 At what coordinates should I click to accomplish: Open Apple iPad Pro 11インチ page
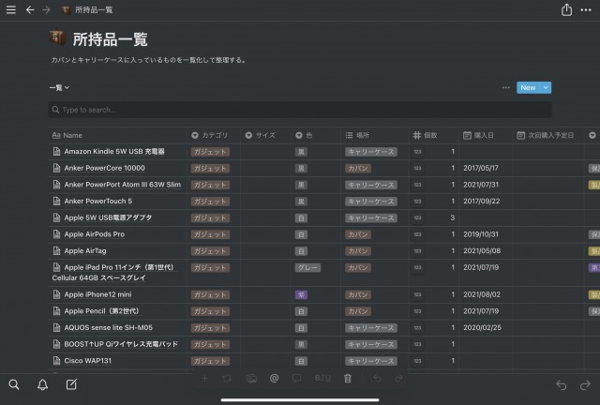pos(112,273)
